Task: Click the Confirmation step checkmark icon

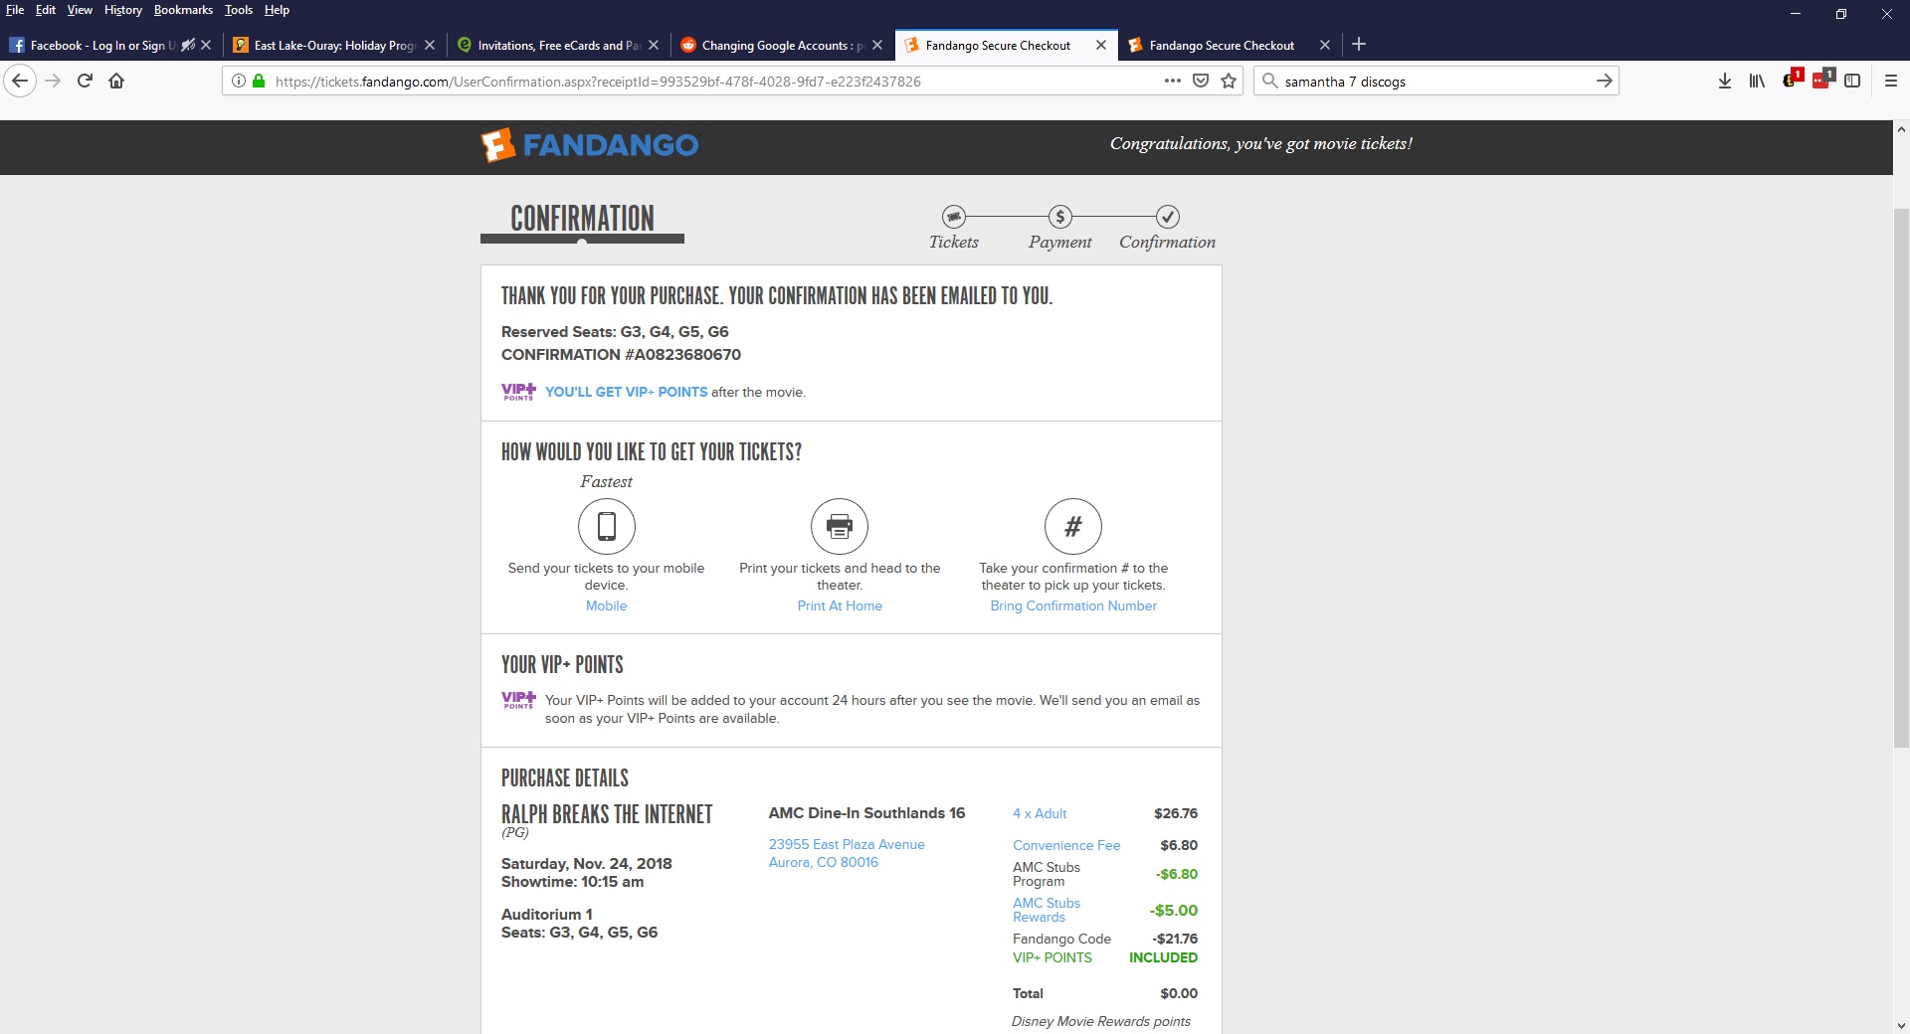Action: point(1168,217)
